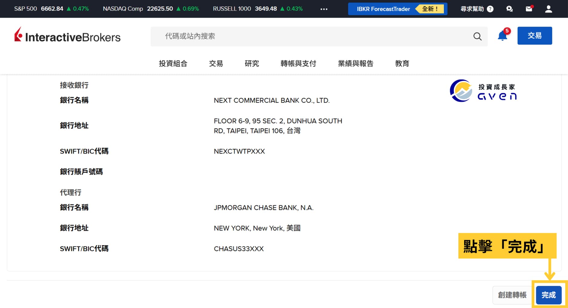Open the 投資組合 menu

[173, 64]
